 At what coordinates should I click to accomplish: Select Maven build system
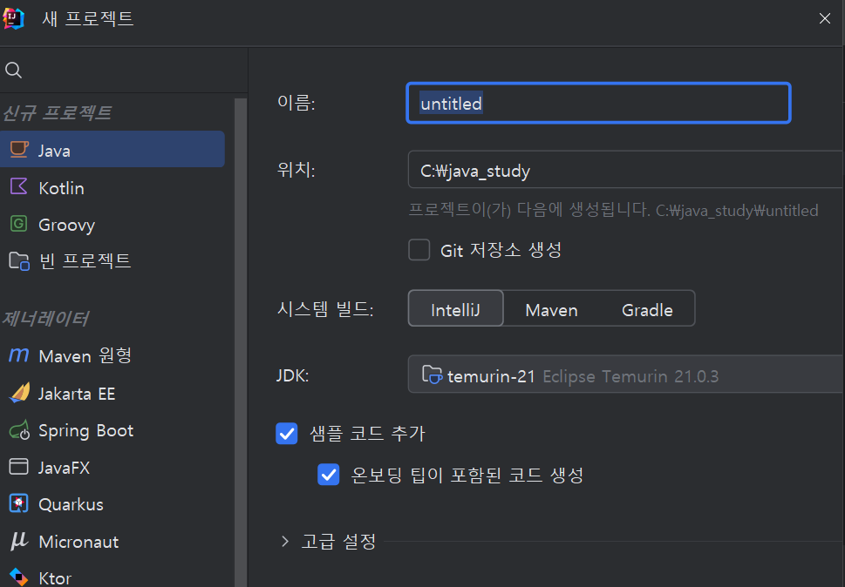point(551,308)
